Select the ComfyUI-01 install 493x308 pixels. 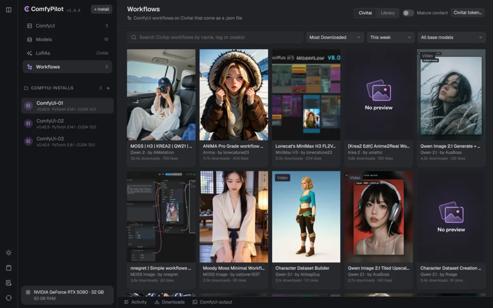[x=67, y=106]
